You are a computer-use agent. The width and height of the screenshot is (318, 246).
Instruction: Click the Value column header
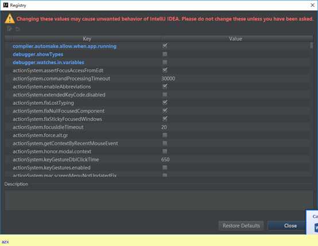235,38
